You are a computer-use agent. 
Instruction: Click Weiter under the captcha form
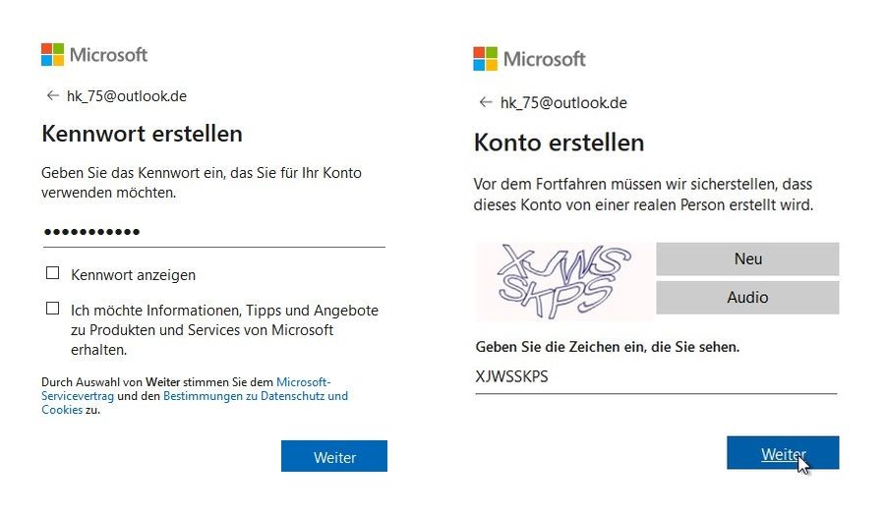point(783,452)
